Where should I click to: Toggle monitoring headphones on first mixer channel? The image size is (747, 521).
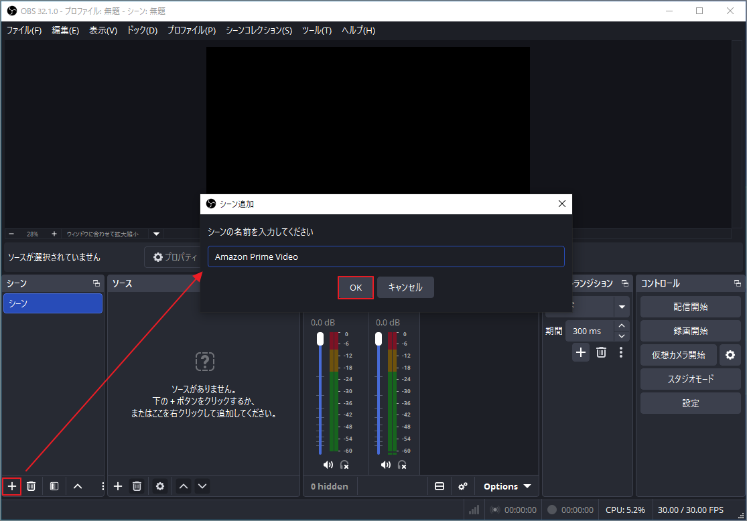pyautogui.click(x=344, y=465)
